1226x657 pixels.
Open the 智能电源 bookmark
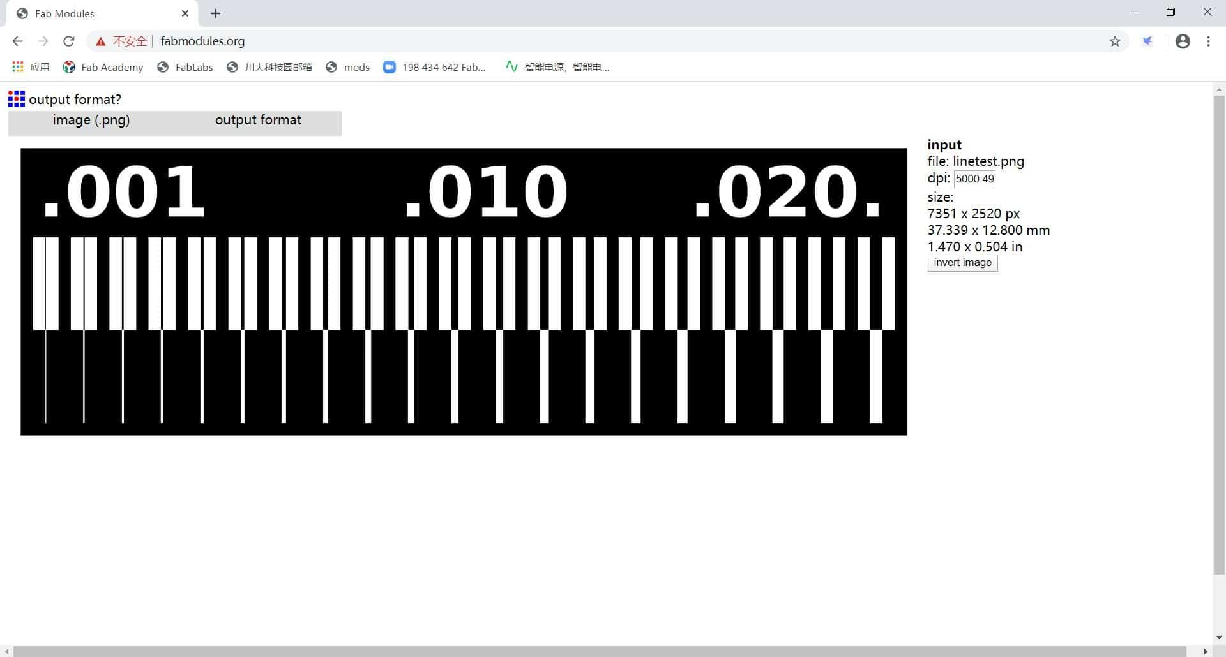coord(557,67)
